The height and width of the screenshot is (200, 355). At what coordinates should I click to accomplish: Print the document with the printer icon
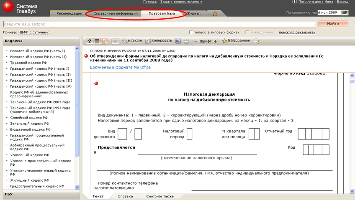[x=187, y=41]
